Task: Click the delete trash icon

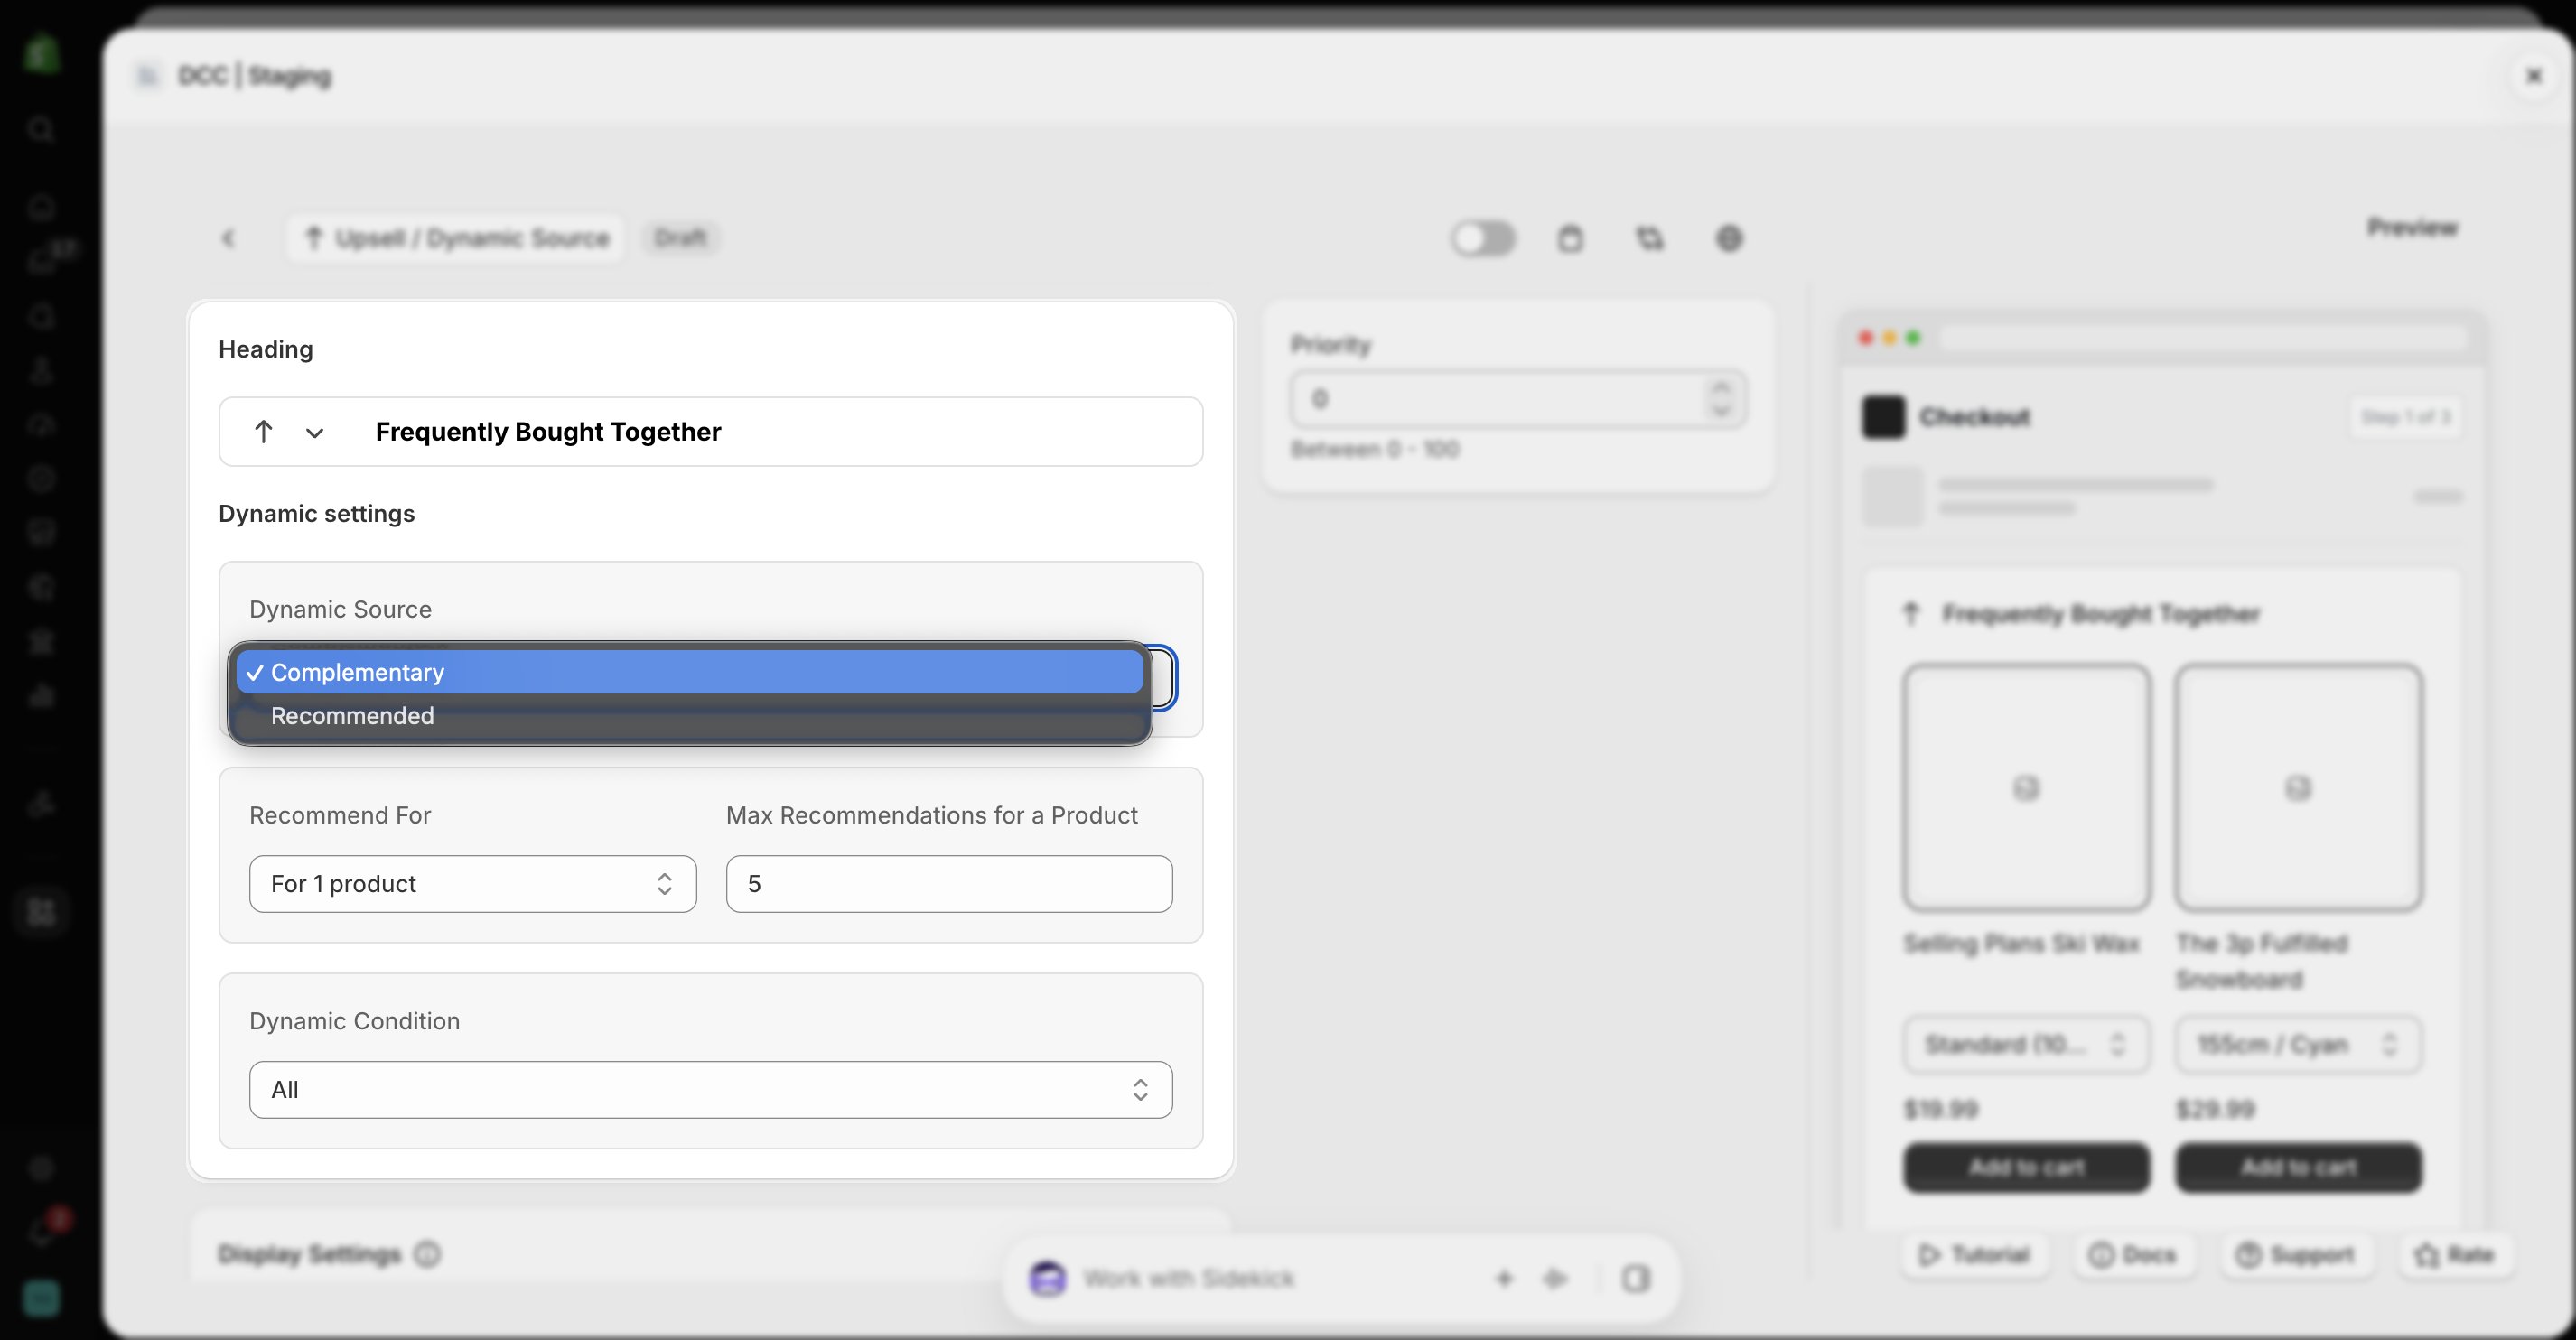Action: click(1570, 239)
